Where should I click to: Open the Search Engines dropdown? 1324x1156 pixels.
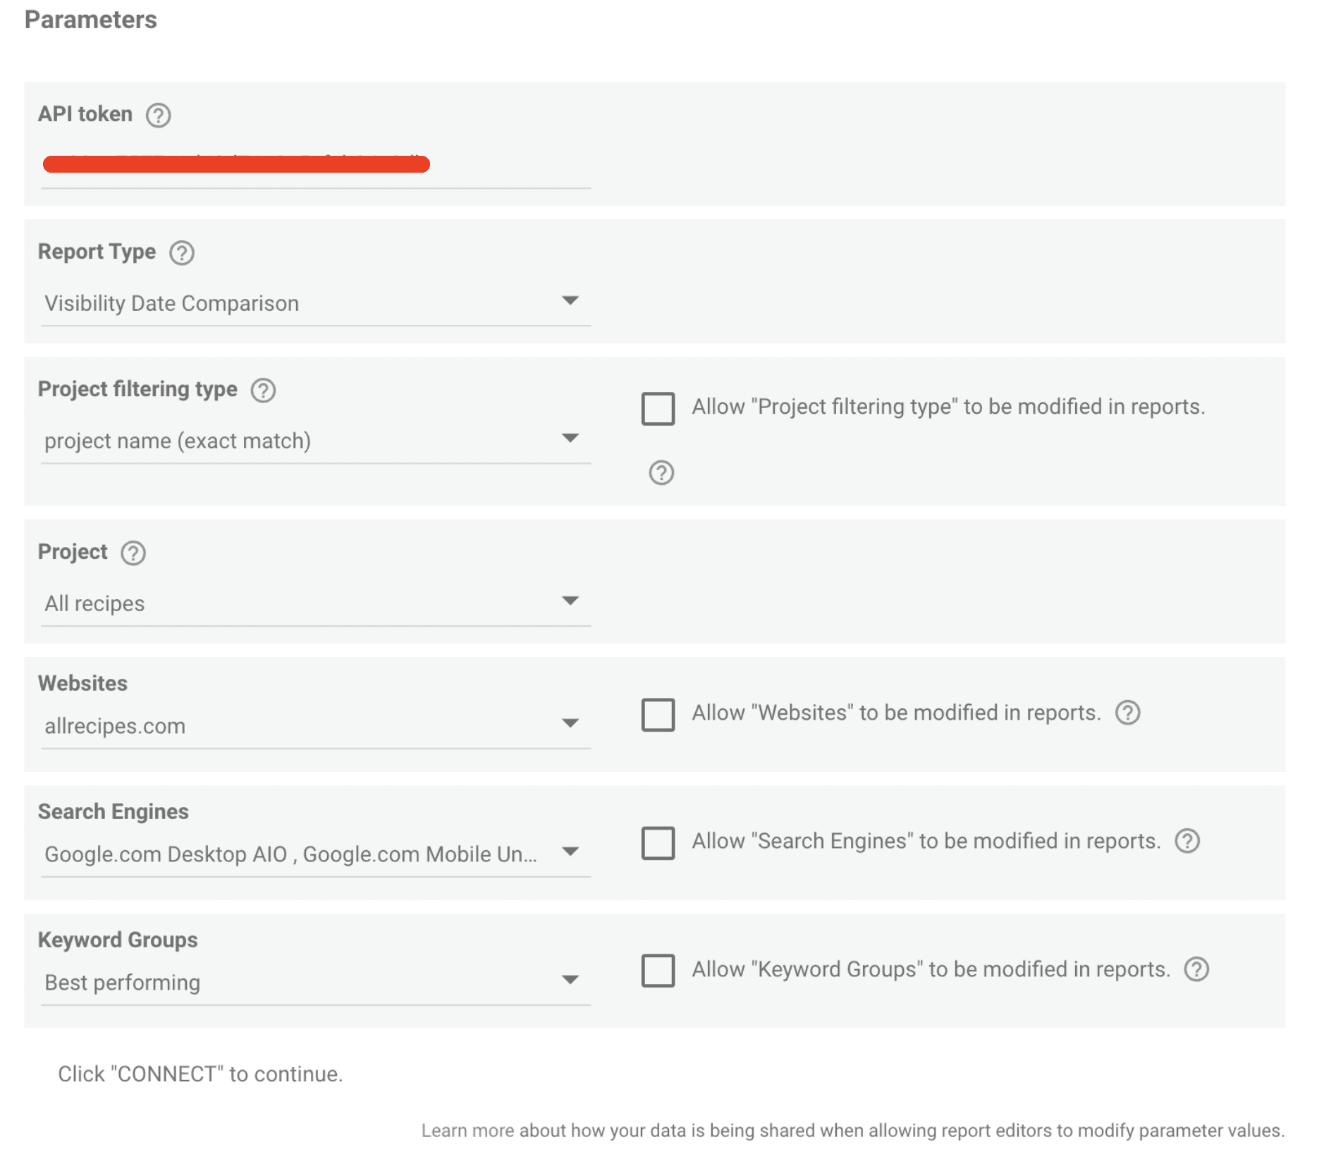tap(315, 854)
